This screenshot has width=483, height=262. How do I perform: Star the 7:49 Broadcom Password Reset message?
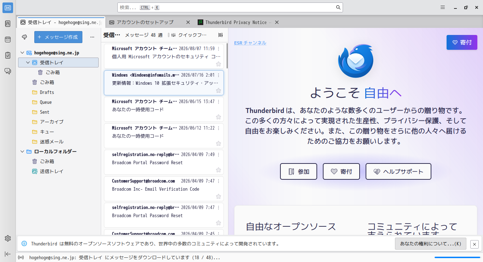(x=219, y=170)
